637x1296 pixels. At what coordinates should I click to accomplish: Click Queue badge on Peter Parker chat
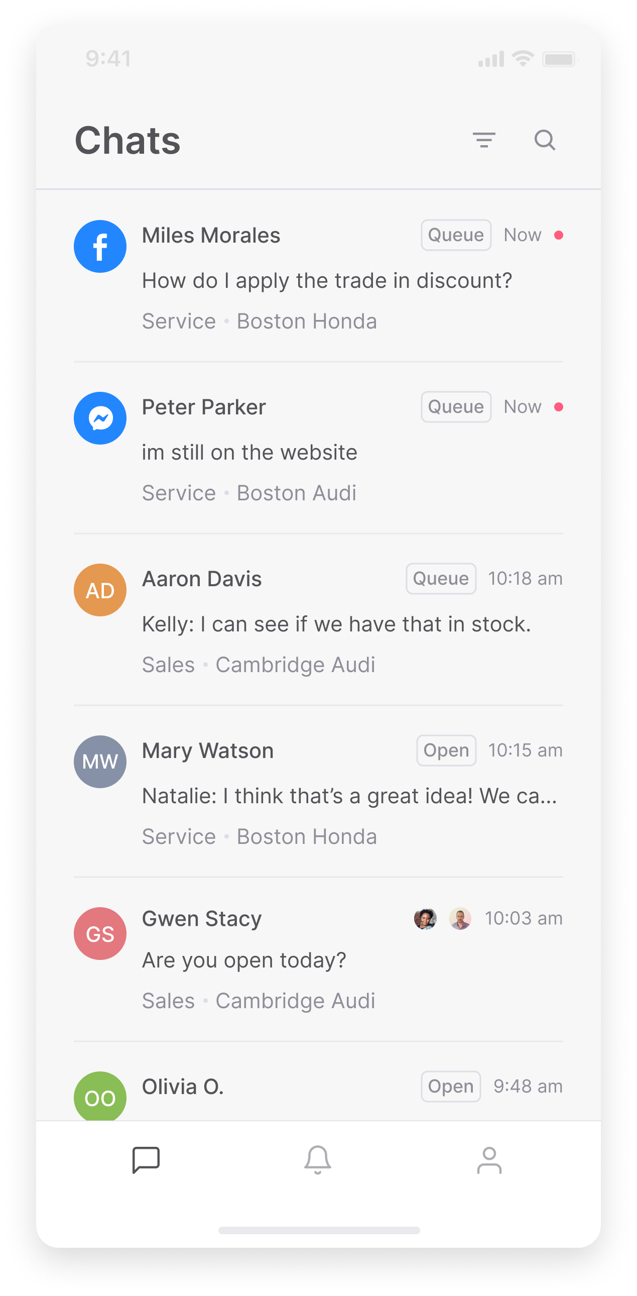point(456,406)
